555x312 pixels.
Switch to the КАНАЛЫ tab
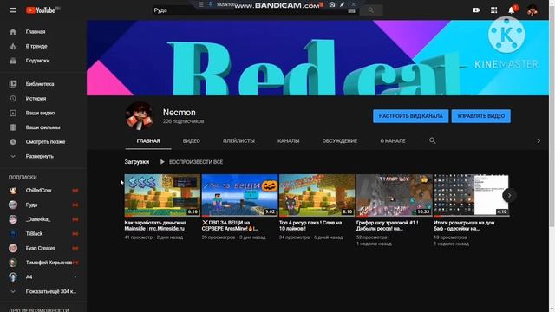pos(288,140)
